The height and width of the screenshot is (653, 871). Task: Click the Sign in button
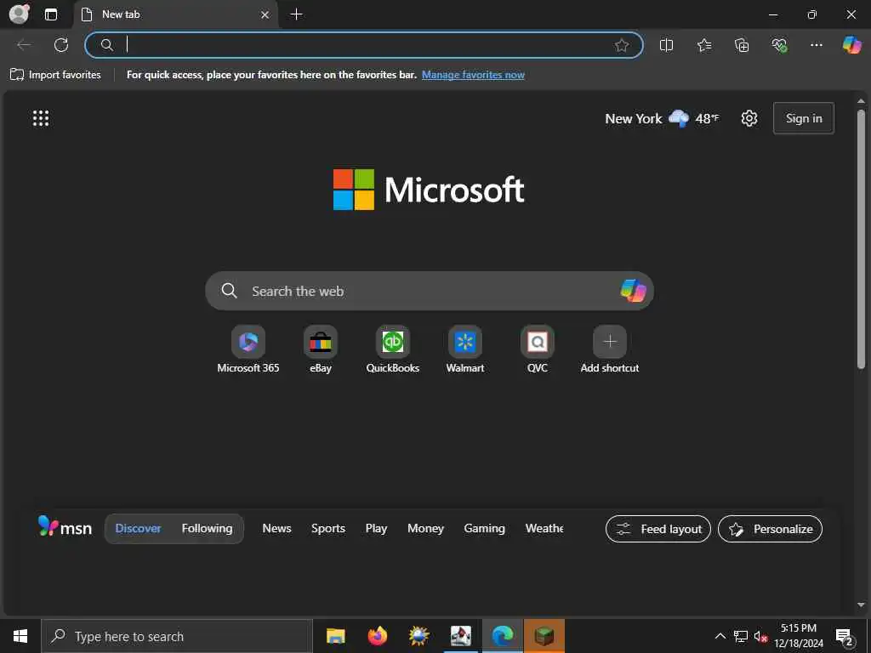coord(803,118)
